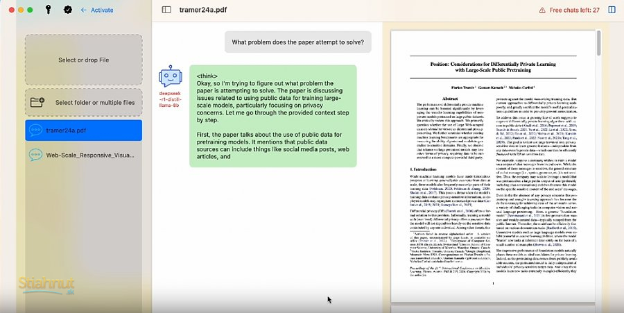Screen dimensions: 624x313
Task: Click the PDF viewer vertical scrollbar
Action: [x=598, y=43]
